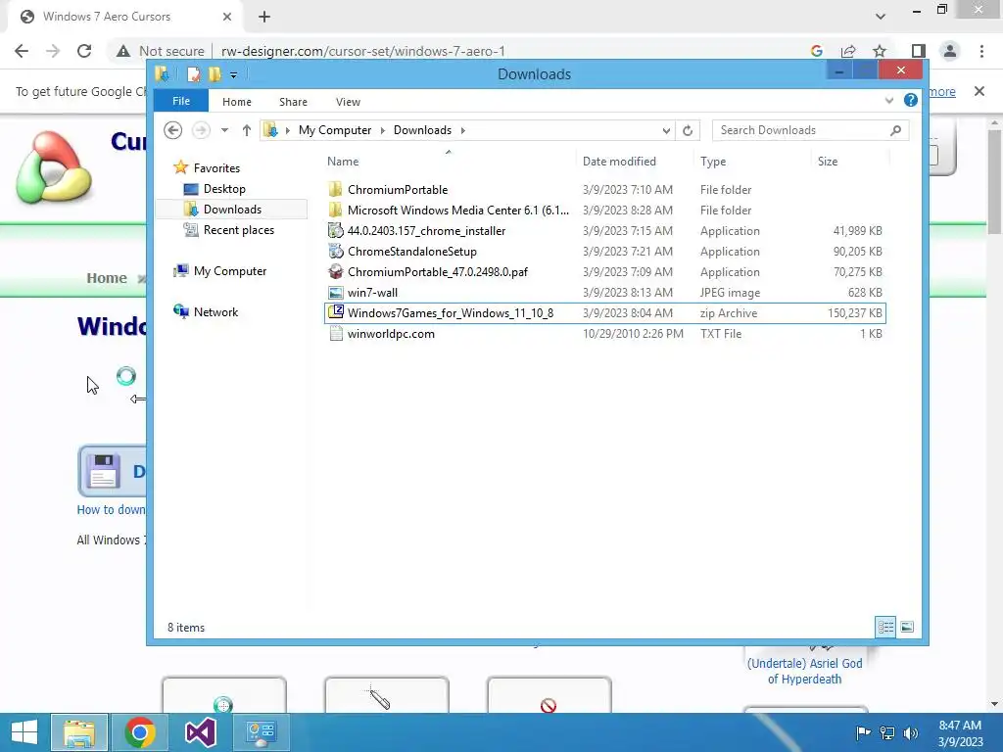Image resolution: width=1003 pixels, height=752 pixels.
Task: Select Downloads in the navigation pane
Action: [231, 210]
